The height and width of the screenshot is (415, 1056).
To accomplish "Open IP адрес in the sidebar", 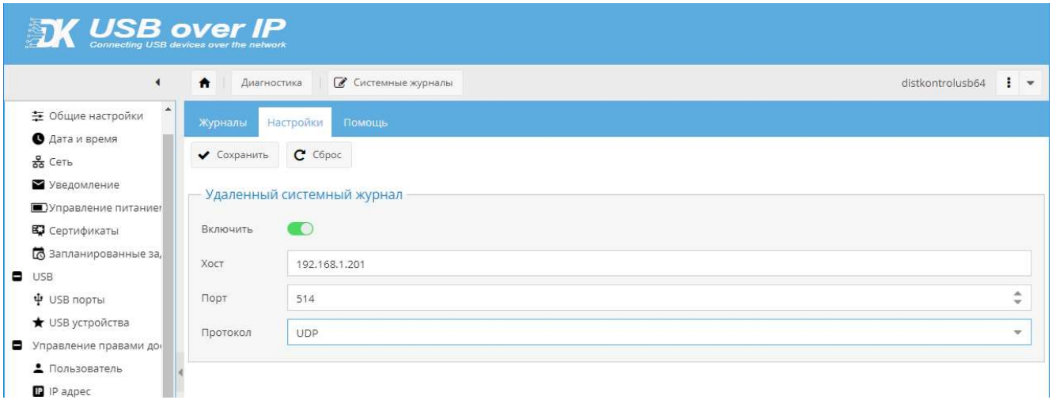I will coord(69,390).
